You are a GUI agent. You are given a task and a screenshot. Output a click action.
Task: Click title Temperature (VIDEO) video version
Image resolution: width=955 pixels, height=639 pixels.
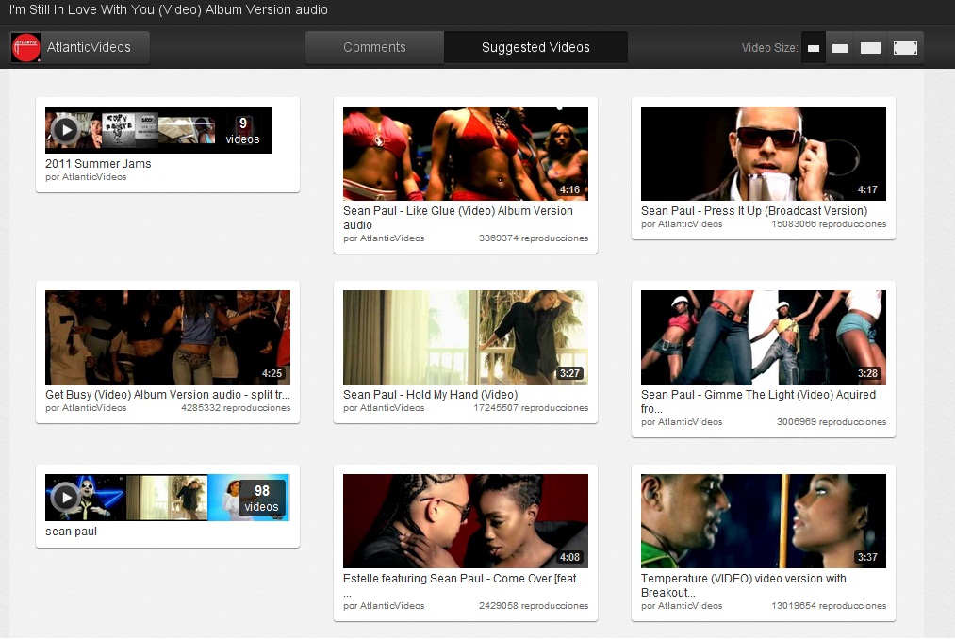click(743, 585)
